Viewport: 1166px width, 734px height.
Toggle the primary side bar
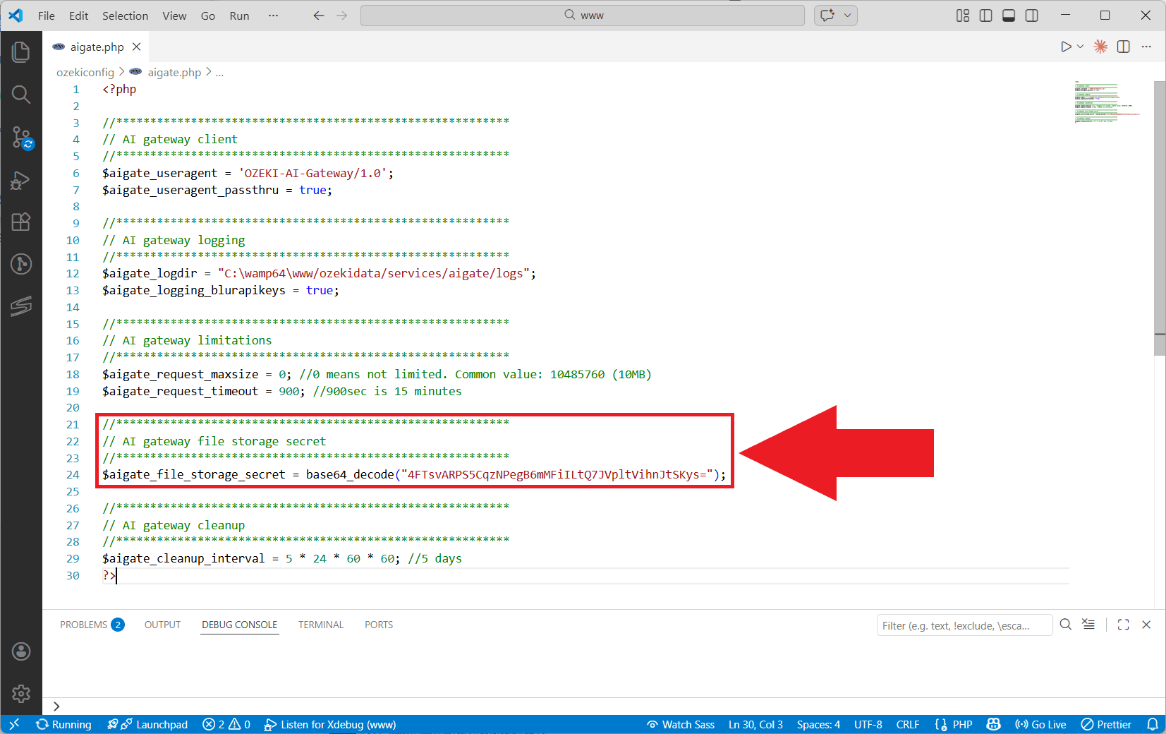pyautogui.click(x=986, y=16)
